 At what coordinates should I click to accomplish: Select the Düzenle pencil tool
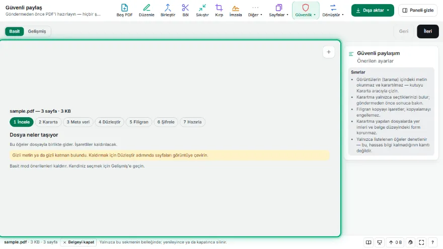146,10
